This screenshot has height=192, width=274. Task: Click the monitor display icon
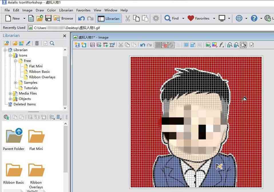tap(222, 18)
